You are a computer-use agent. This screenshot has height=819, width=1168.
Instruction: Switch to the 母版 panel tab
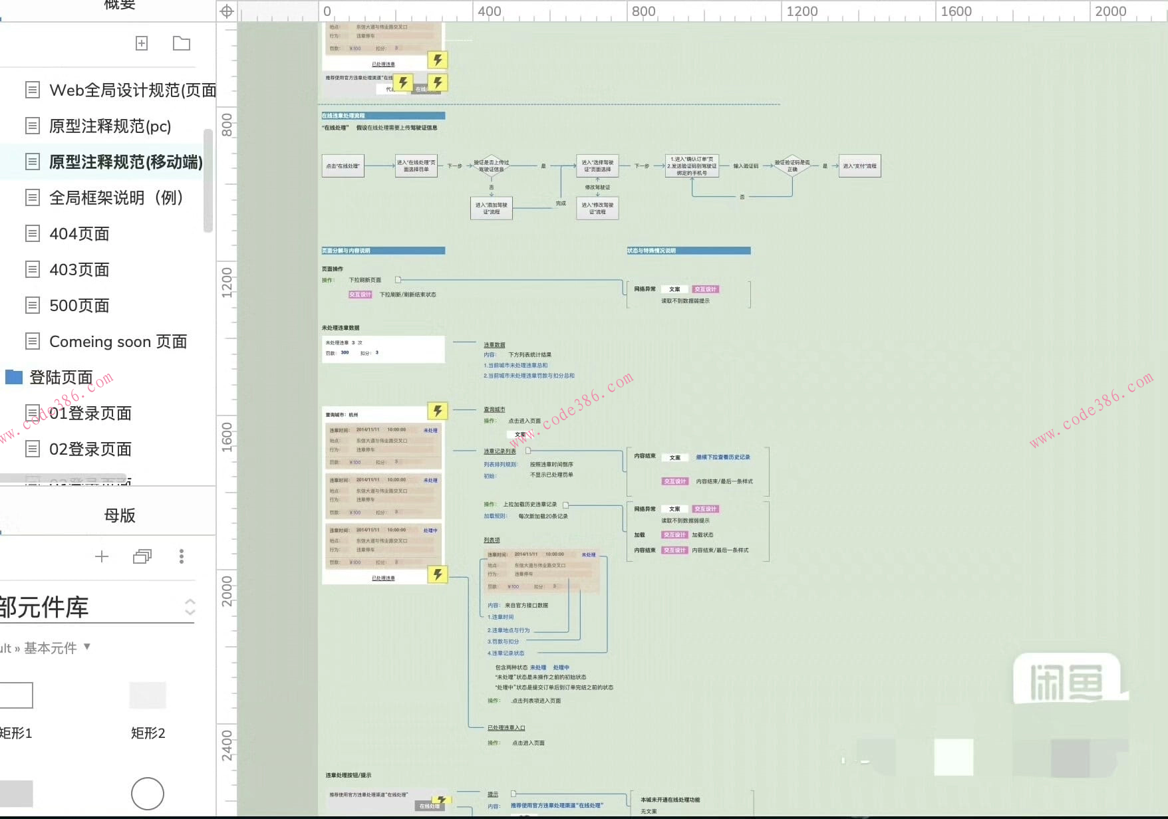tap(120, 515)
